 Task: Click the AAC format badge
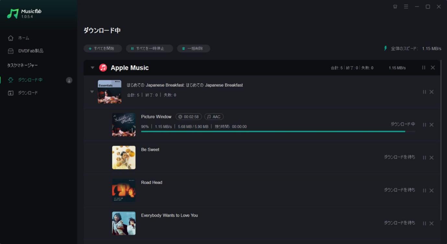click(214, 117)
